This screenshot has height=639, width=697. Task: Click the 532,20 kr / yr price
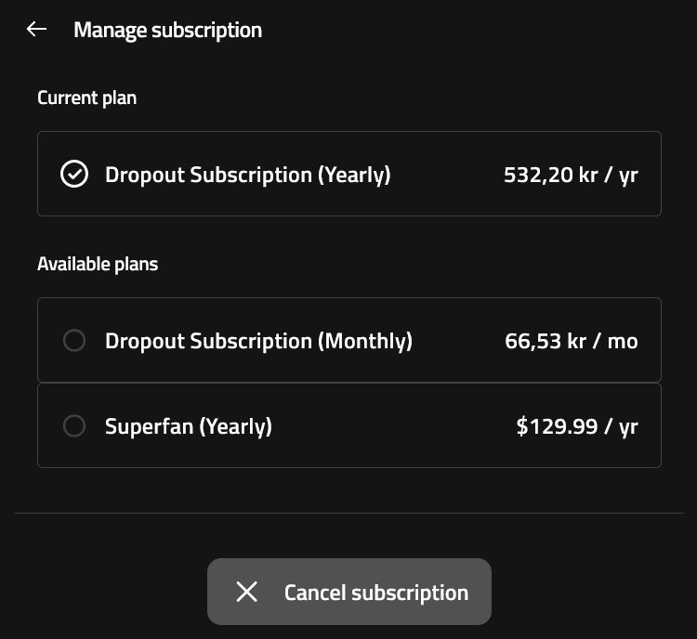click(571, 175)
